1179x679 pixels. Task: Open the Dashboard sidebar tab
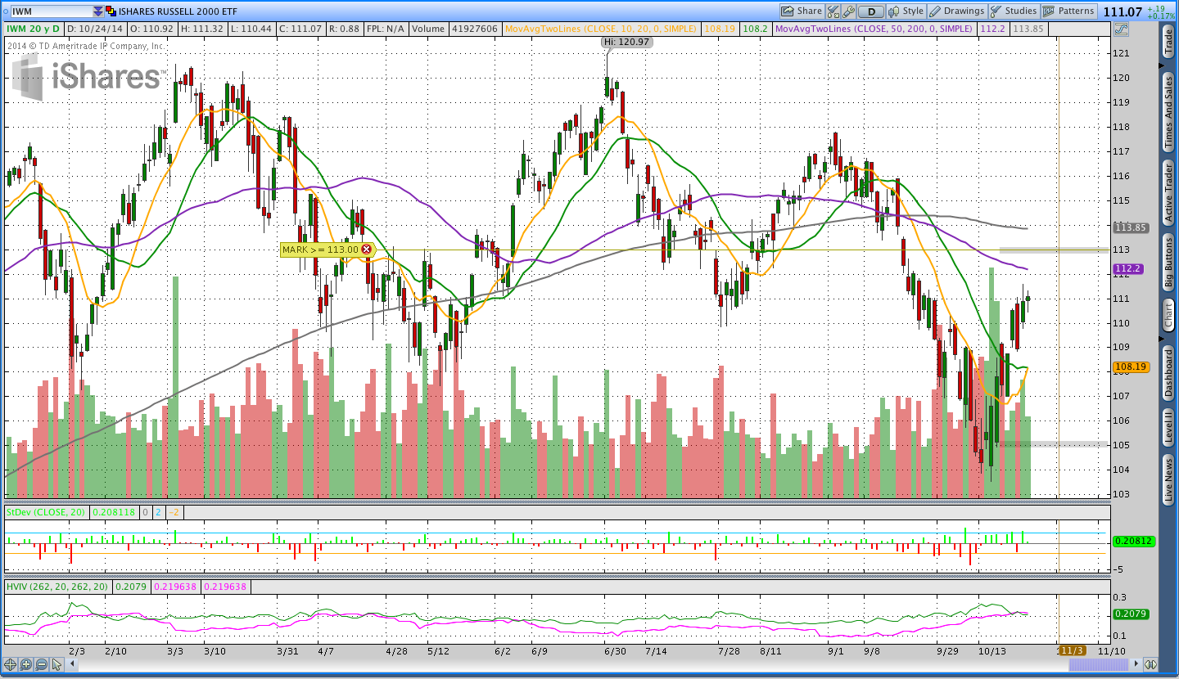tap(1168, 373)
